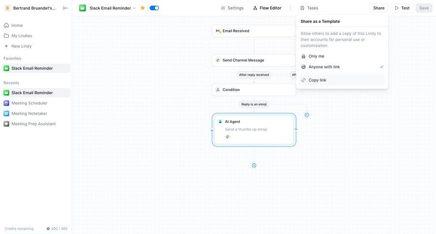436x234 pixels.
Task: Click Copy link in share popup
Action: tap(342, 80)
